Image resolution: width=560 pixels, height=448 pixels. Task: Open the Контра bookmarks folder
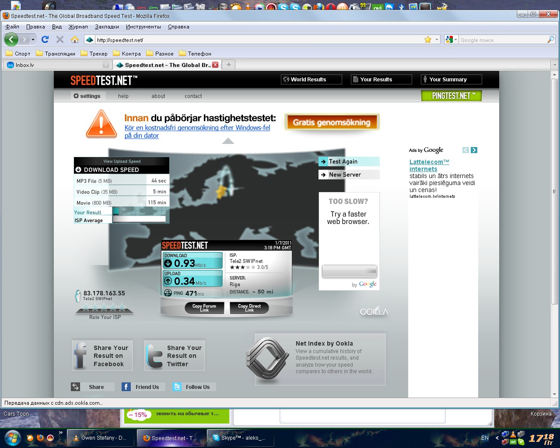(127, 53)
